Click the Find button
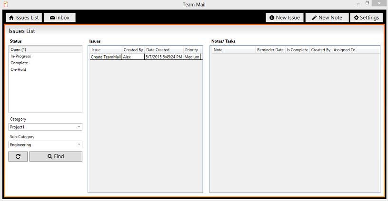The height and width of the screenshot is (201, 388). [56, 156]
